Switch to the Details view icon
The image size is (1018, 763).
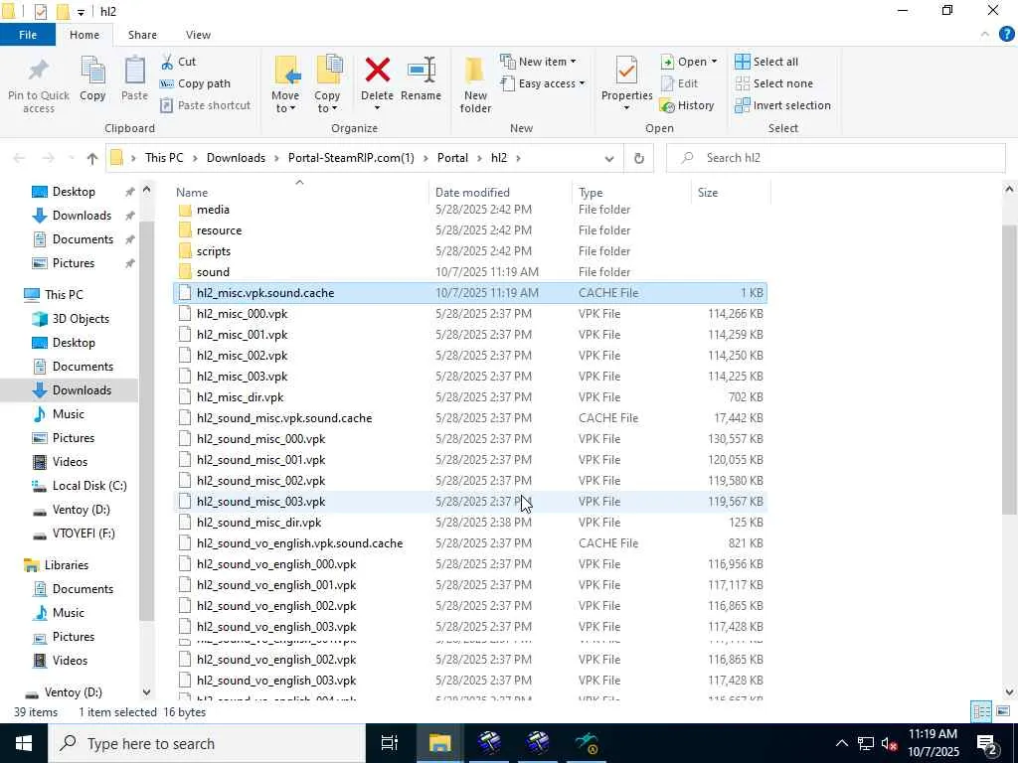tap(981, 711)
